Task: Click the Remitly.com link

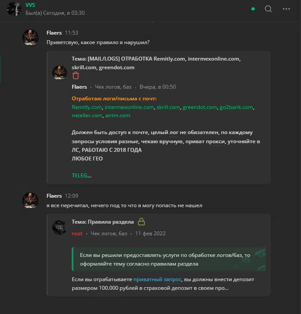Action: pyautogui.click(x=87, y=107)
